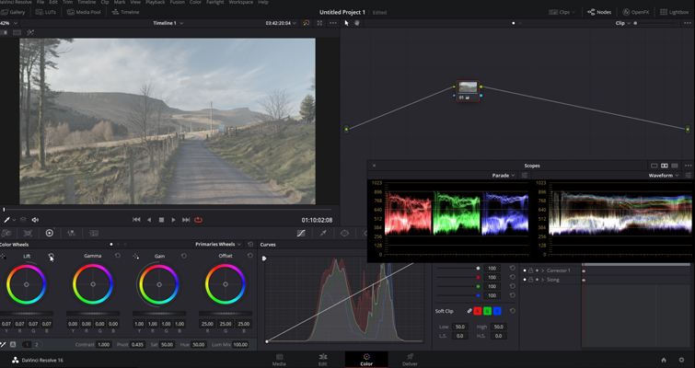
Task: Reset the Lift color wheel
Action: pos(51,256)
